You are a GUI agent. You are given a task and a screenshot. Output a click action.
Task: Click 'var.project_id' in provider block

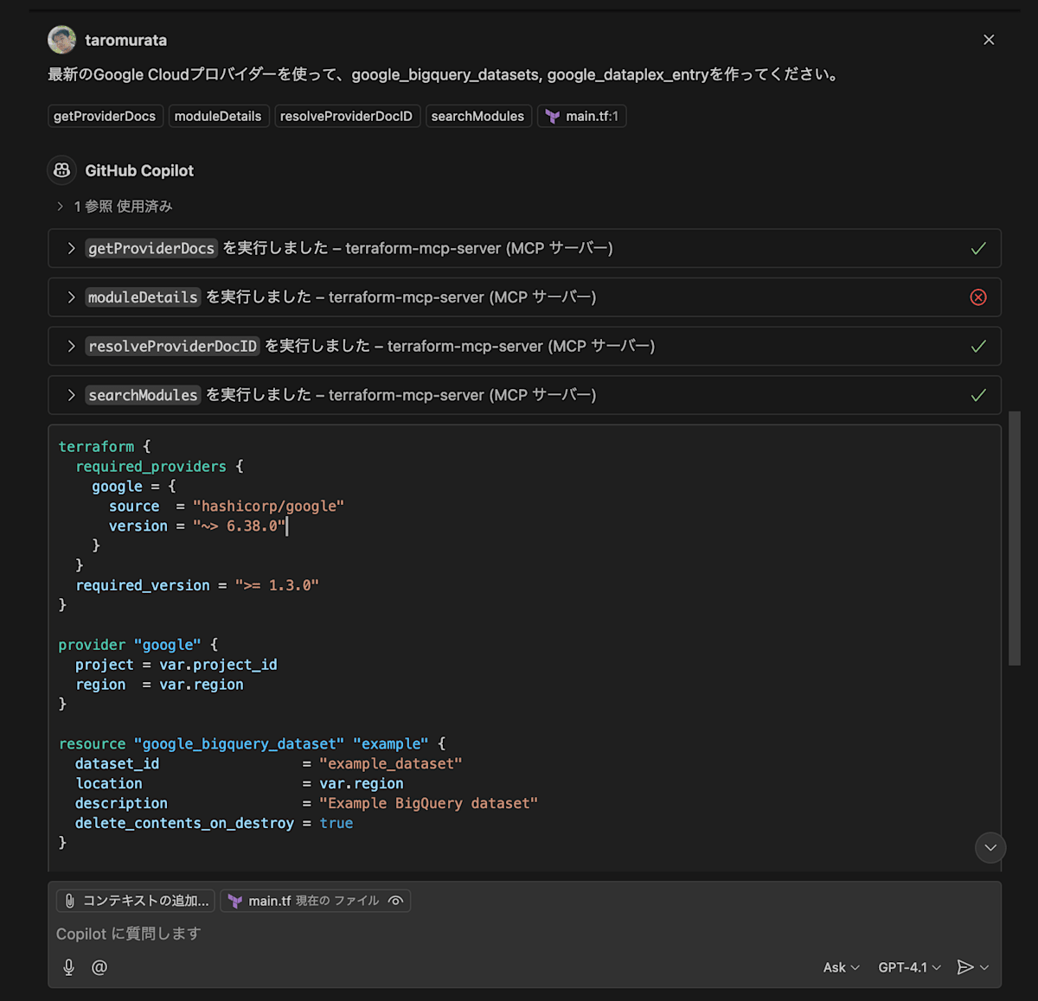(x=218, y=665)
